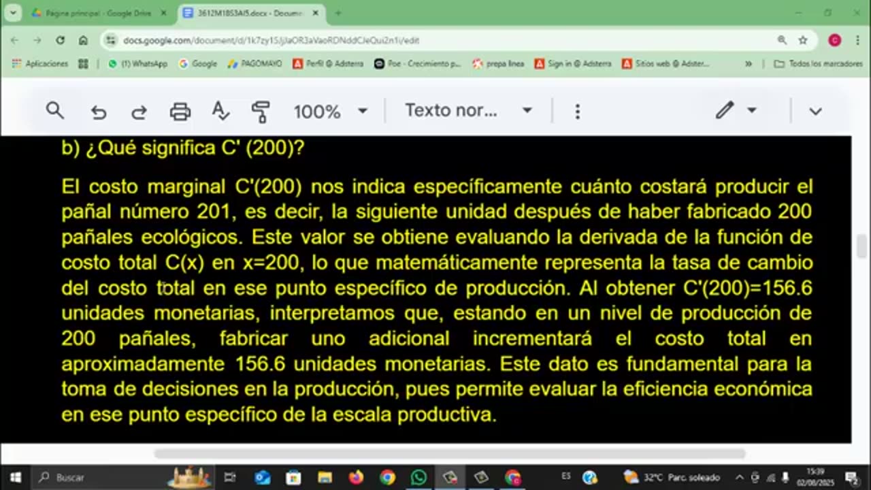
Task: Open the notifications center icon
Action: (x=852, y=477)
